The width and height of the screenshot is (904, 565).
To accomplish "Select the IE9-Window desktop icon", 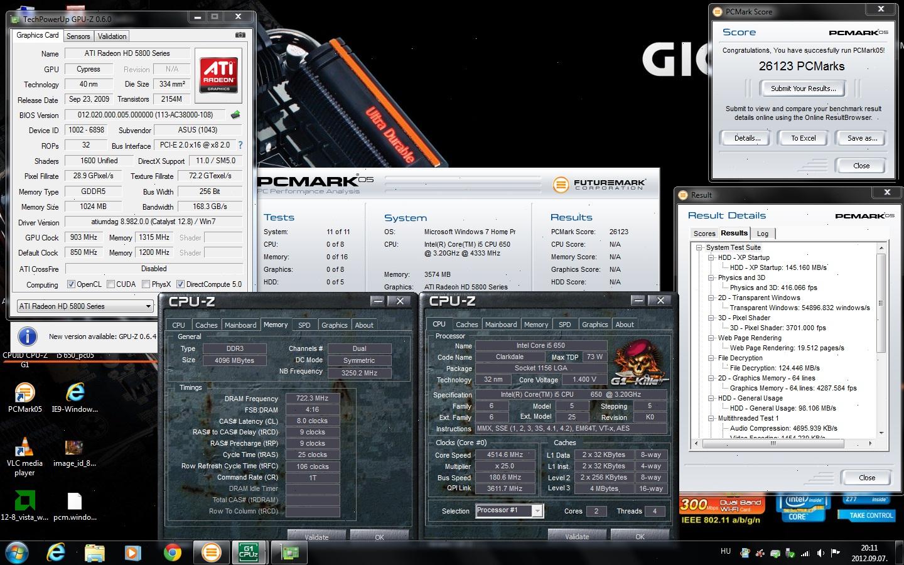I will [75, 398].
